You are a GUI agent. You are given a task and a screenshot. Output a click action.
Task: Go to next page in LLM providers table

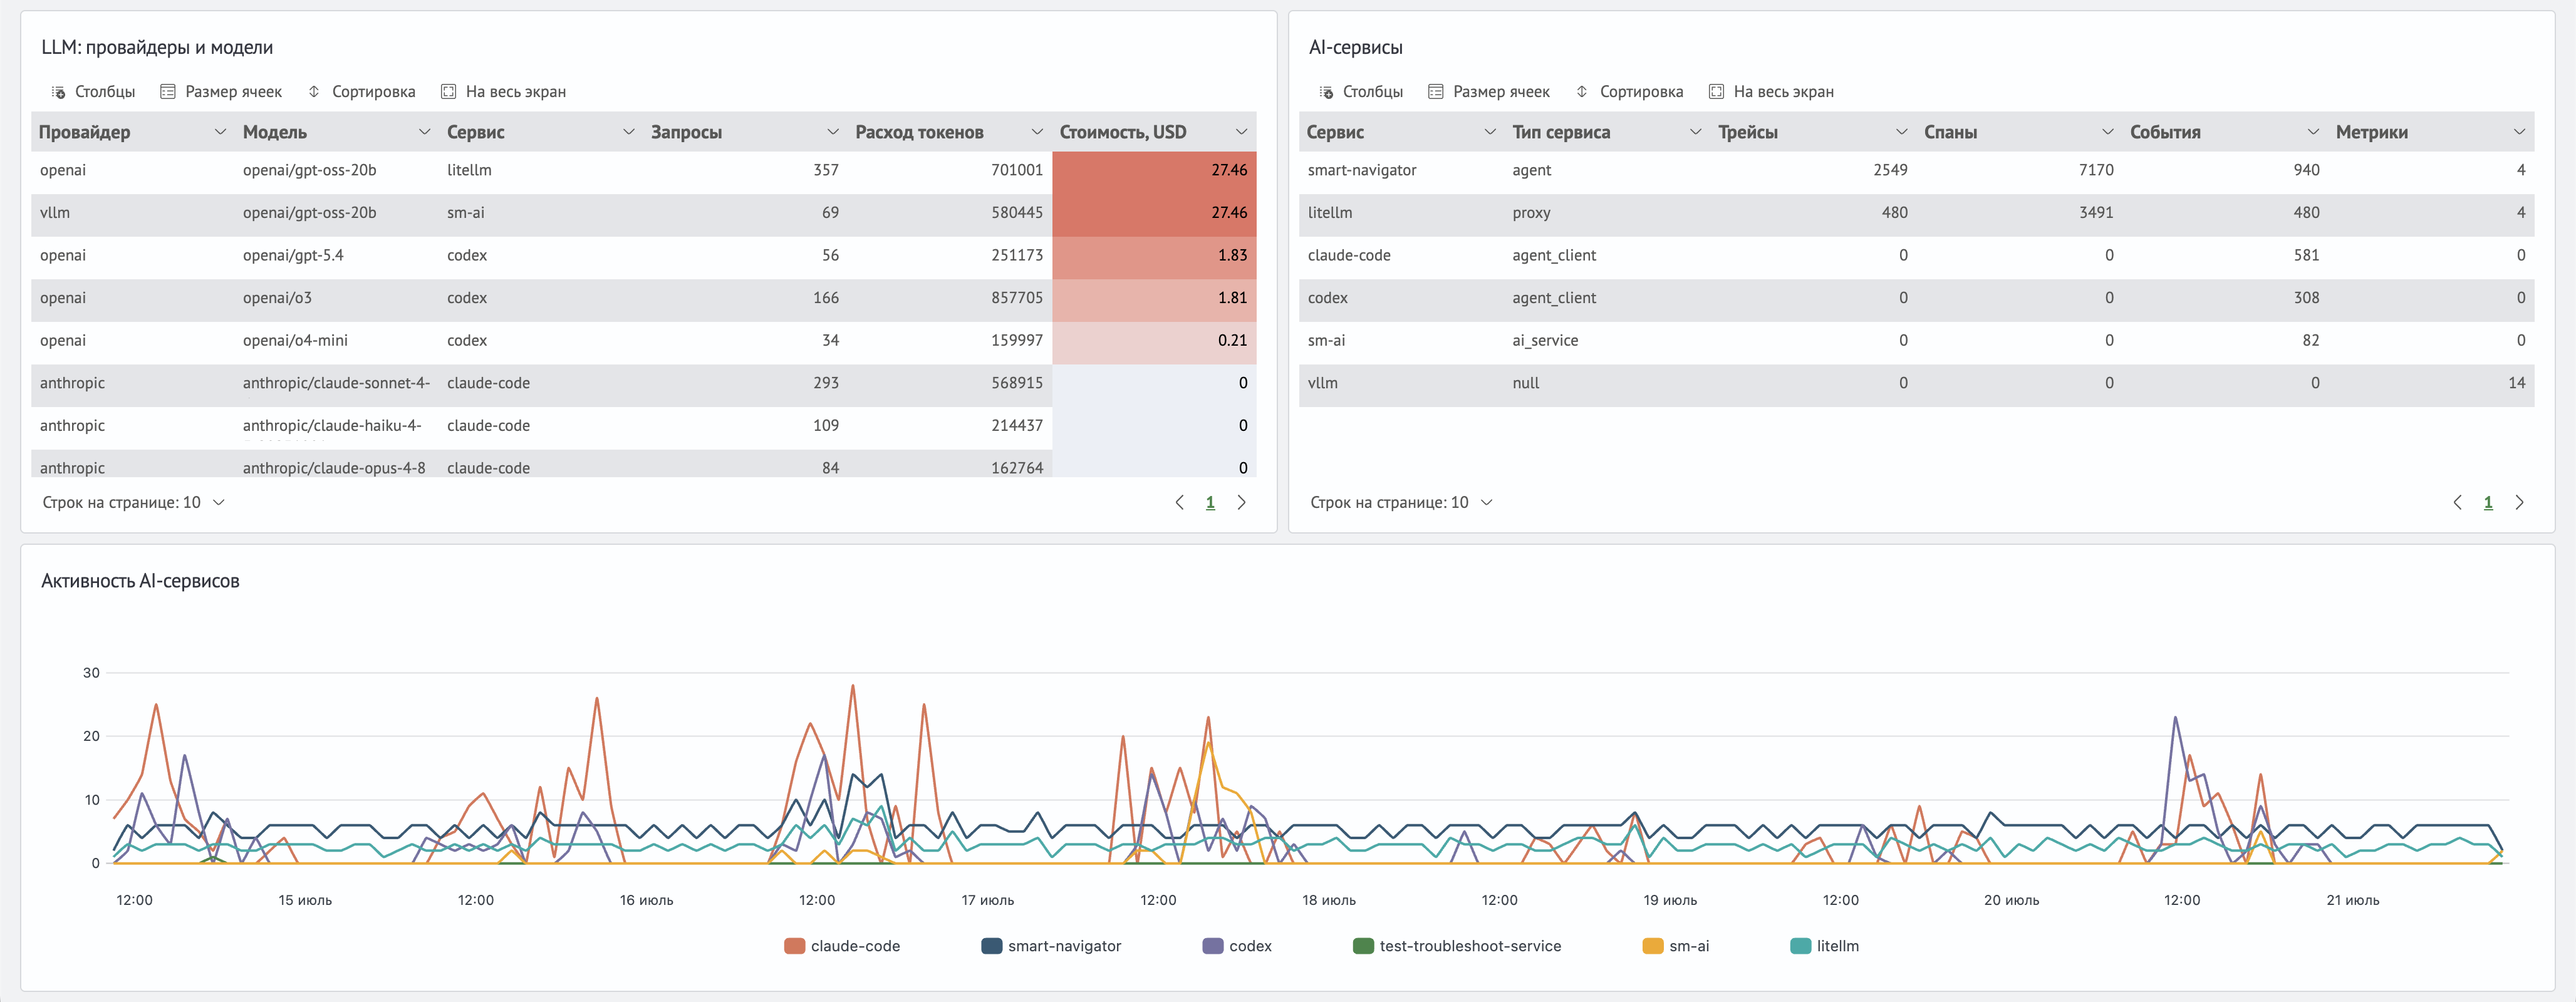1242,503
